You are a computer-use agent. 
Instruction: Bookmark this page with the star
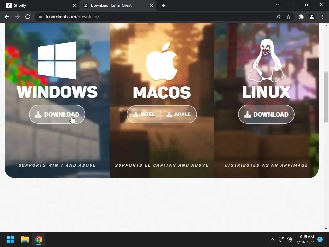(x=289, y=17)
